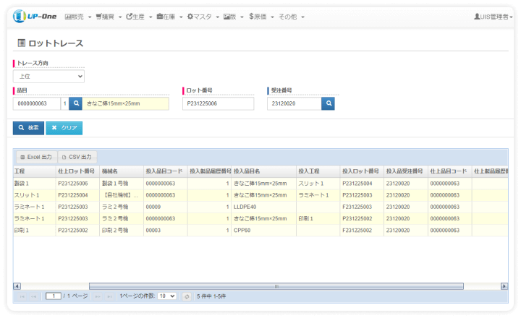521x318 pixels.
Task: Click the order number search magnifier icon
Action: pyautogui.click(x=329, y=103)
